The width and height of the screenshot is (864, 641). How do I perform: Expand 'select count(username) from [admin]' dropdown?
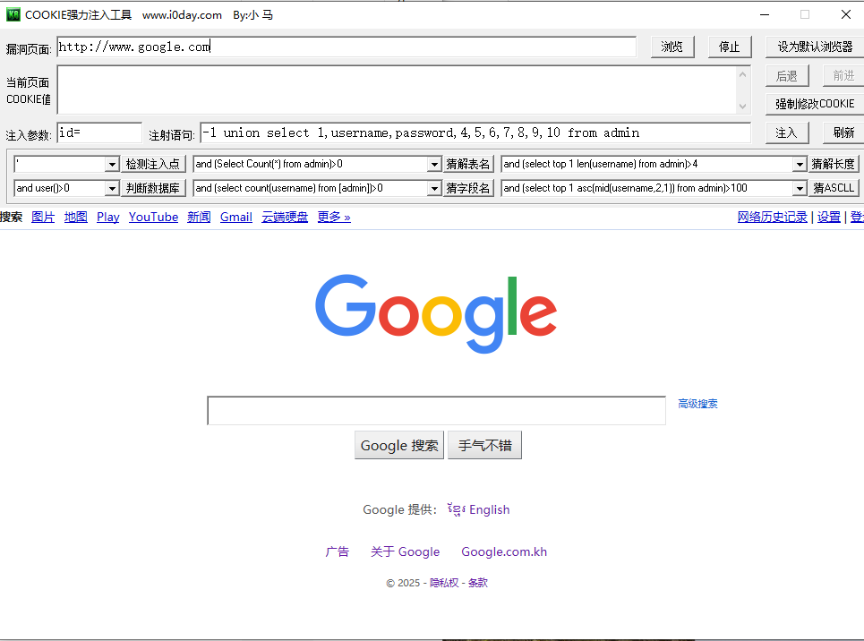434,189
